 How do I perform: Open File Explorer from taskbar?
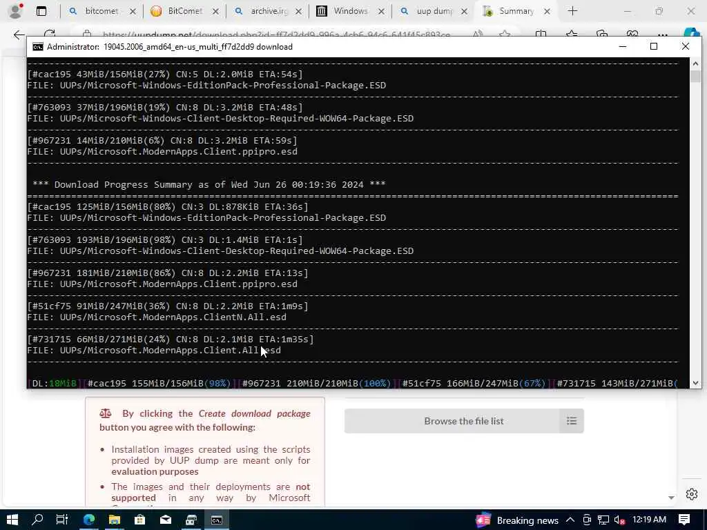click(115, 520)
